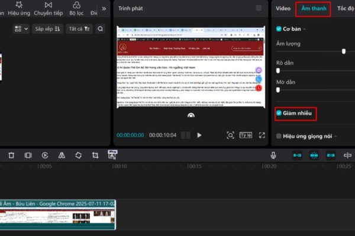Expand the hidden toolbar tabs with double chevron
This screenshot has width=355, height=236.
pos(104,8)
